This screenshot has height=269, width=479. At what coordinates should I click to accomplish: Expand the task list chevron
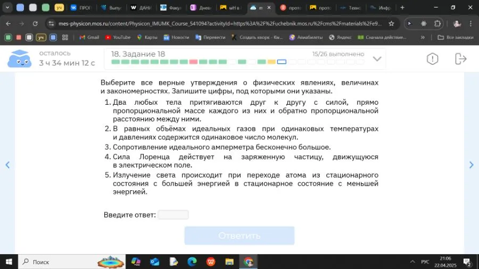click(377, 59)
